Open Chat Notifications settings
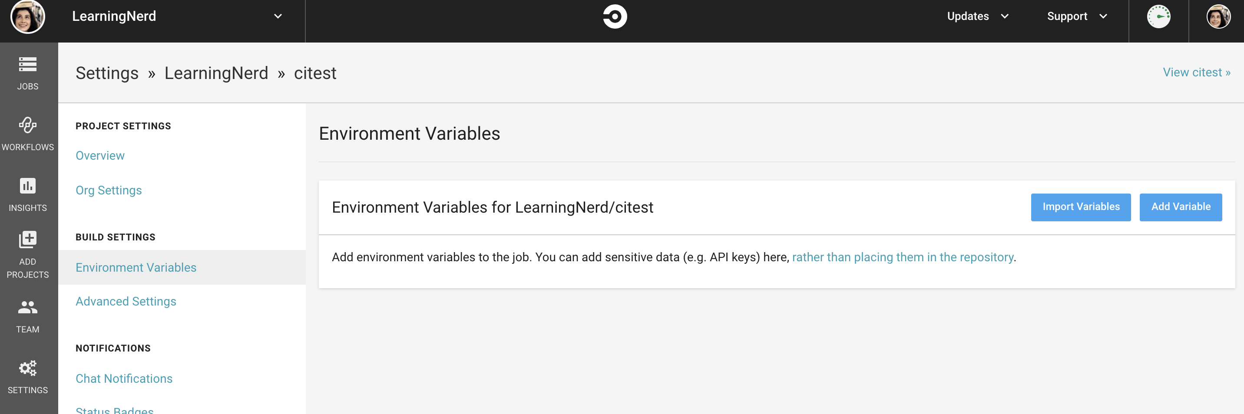 124,378
